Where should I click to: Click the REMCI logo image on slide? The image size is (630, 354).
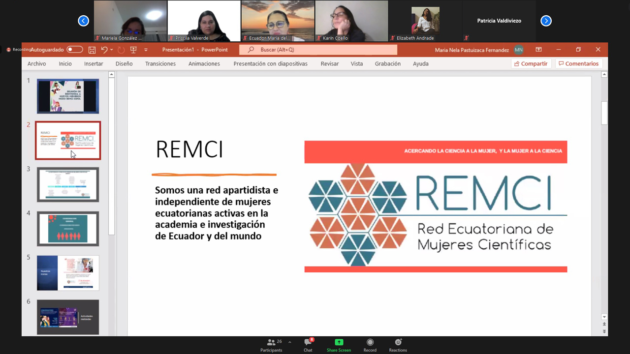[x=436, y=206]
